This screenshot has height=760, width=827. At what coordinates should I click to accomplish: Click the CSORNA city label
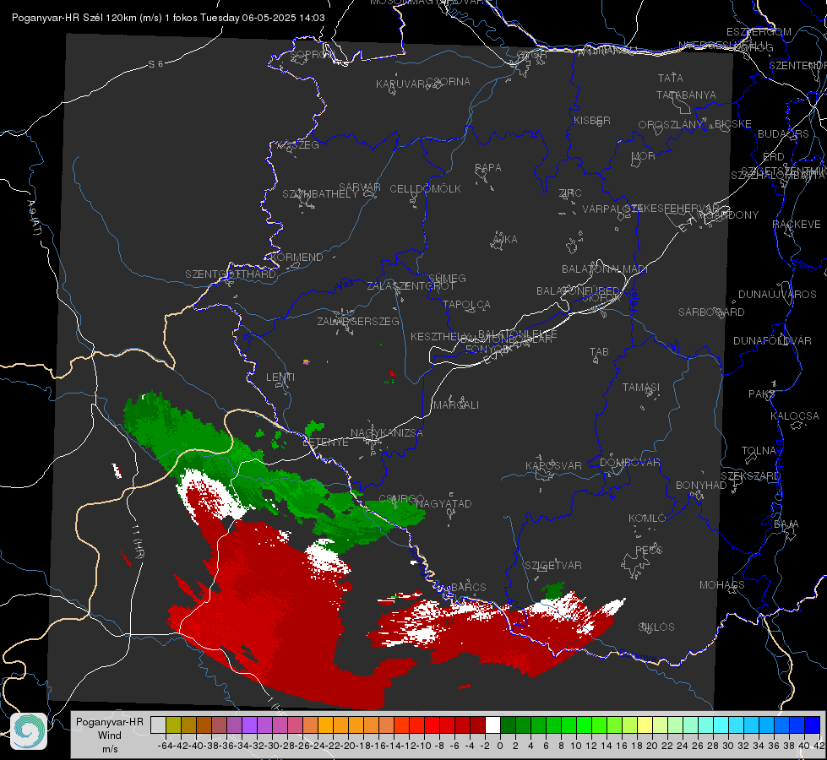[449, 82]
